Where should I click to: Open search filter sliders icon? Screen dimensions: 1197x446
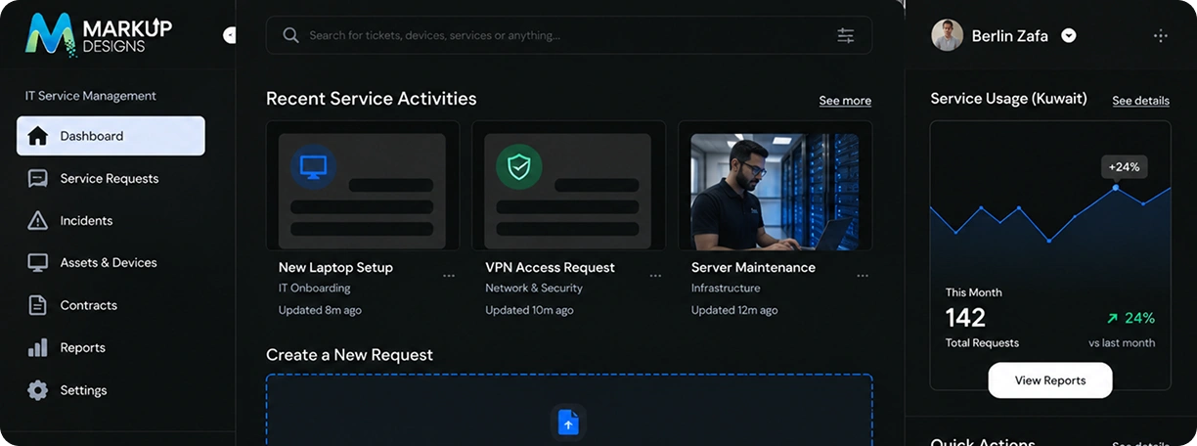pyautogui.click(x=846, y=35)
